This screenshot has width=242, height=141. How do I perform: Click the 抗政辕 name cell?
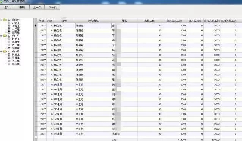click(124, 134)
